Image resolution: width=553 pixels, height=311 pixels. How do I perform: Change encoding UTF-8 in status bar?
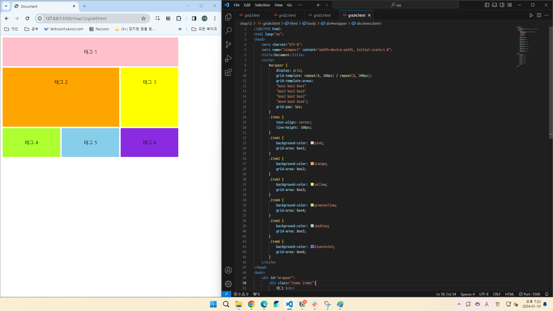coord(484,294)
